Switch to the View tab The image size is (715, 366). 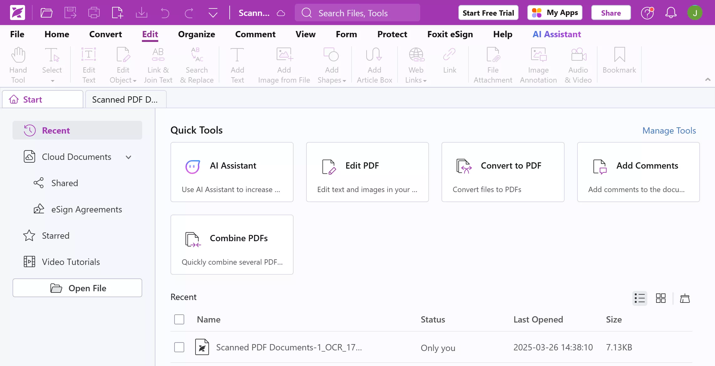click(x=305, y=34)
